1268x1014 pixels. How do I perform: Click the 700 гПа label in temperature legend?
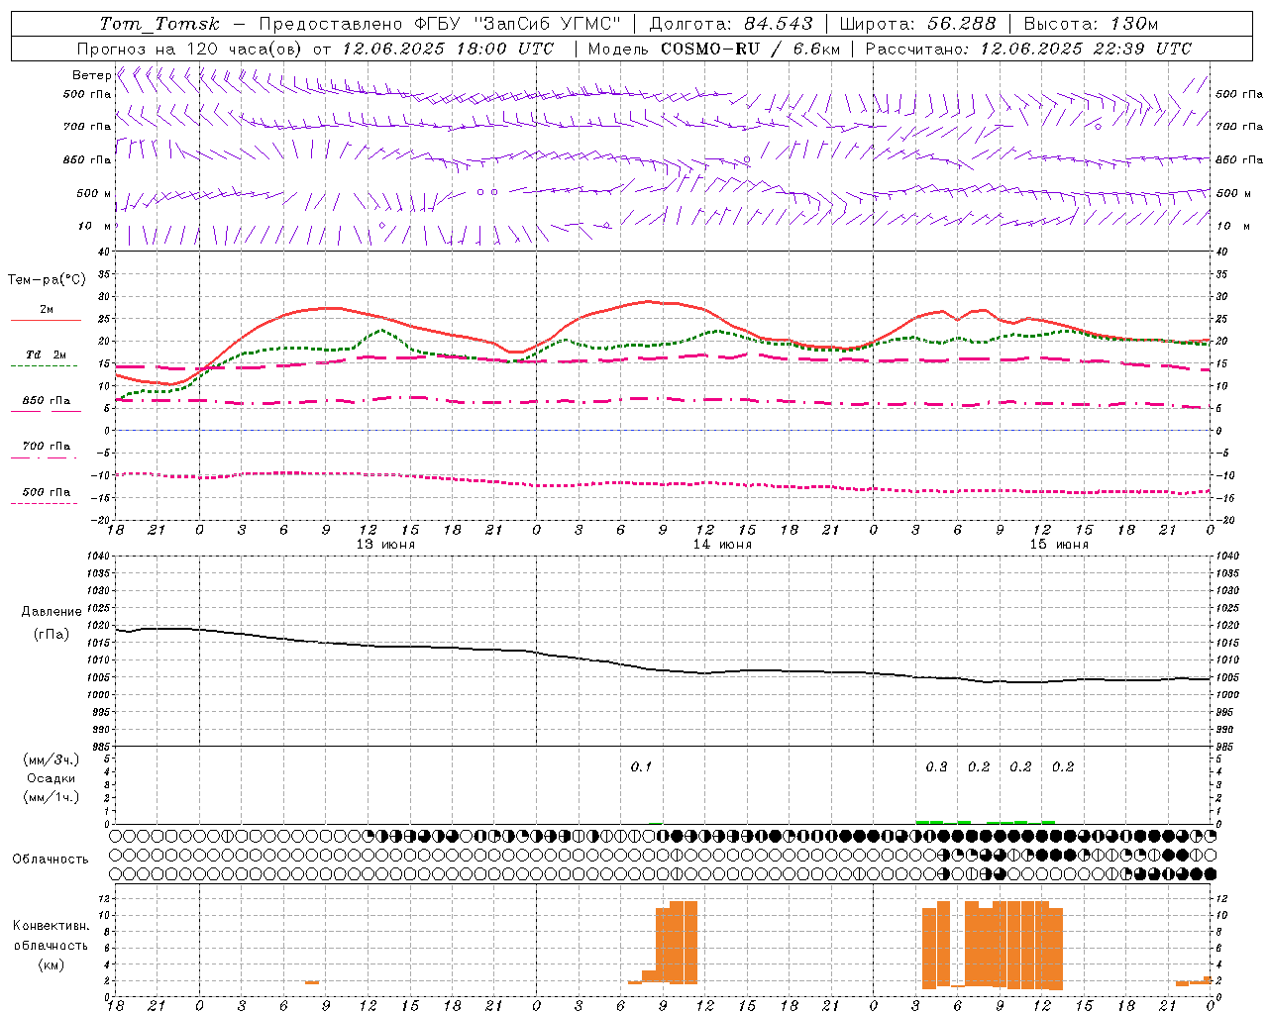click(x=47, y=447)
